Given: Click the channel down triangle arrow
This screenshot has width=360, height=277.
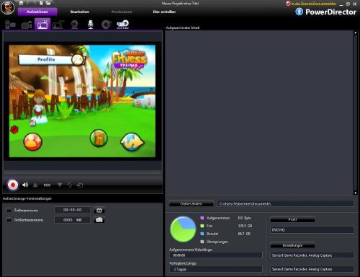Looking at the screenshot, I should [x=60, y=185].
